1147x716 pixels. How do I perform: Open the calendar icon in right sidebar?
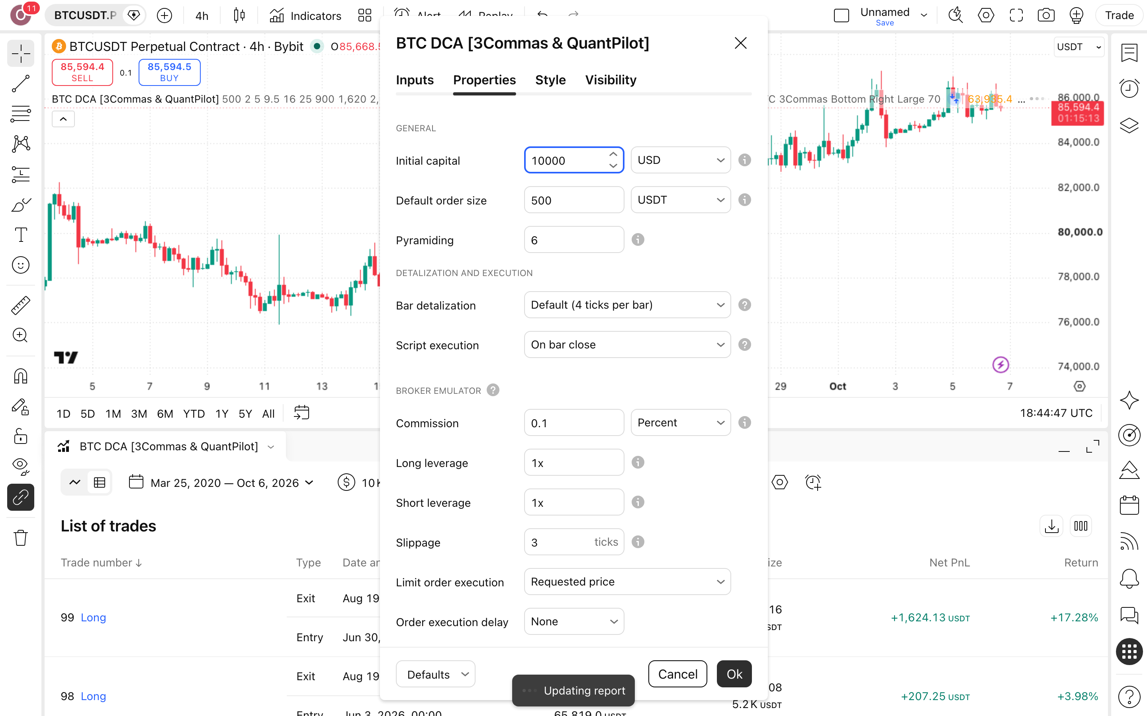click(x=1129, y=505)
